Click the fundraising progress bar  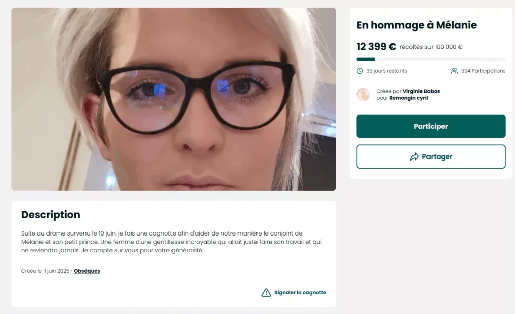431,59
